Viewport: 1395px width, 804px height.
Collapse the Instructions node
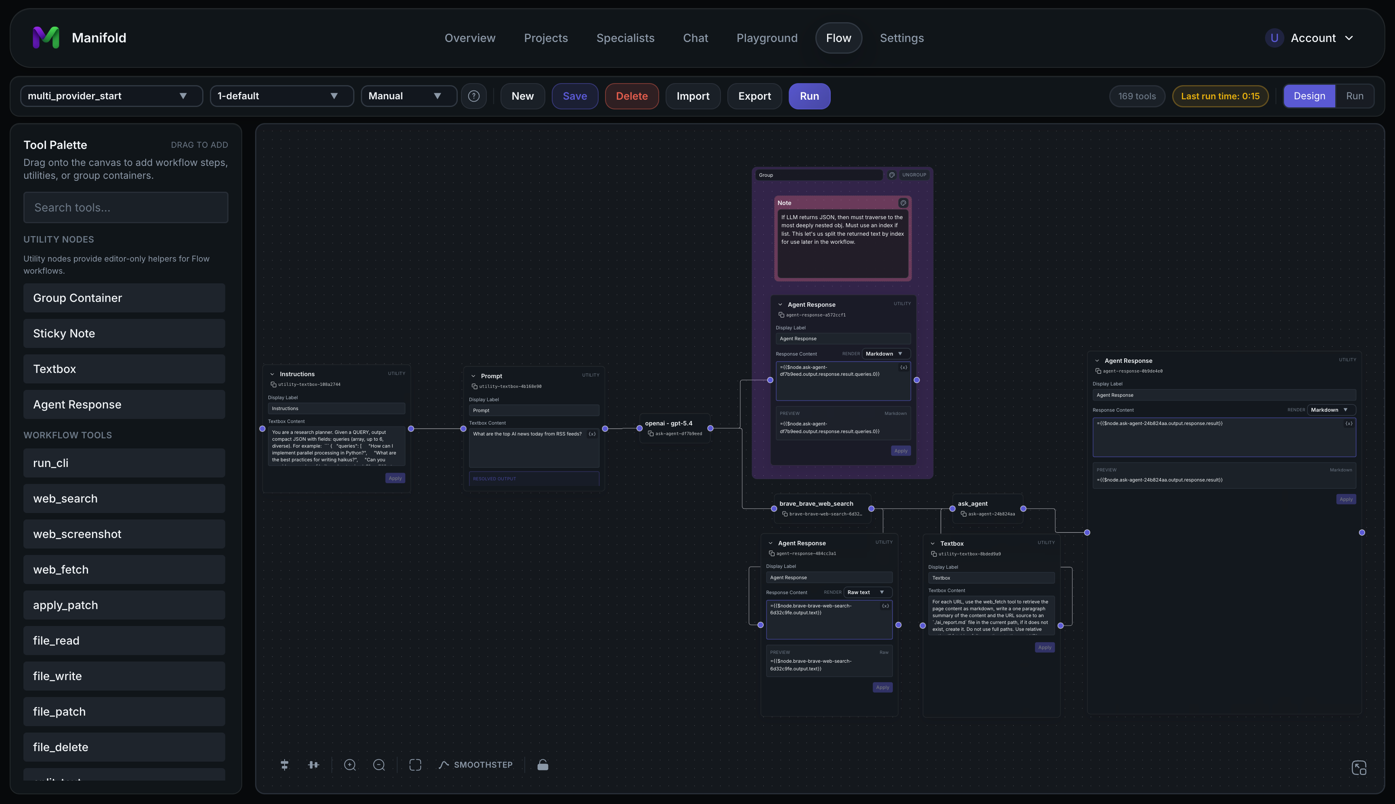click(x=272, y=375)
